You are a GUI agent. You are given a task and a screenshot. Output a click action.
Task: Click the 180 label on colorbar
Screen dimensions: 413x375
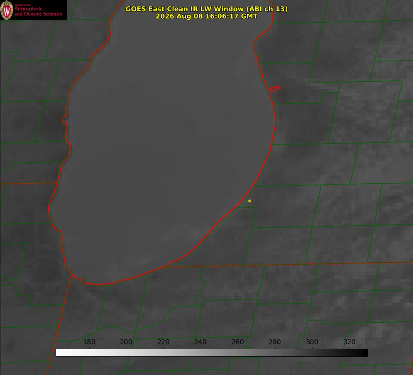tap(89, 342)
